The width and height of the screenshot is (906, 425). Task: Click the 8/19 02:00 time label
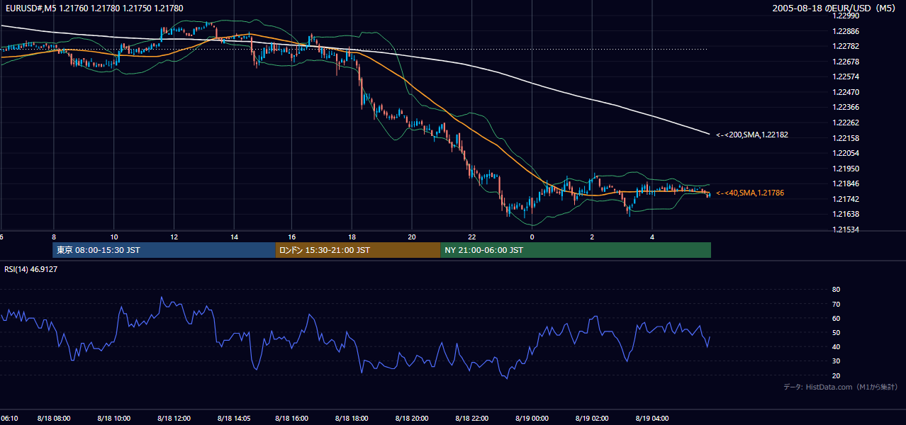(x=593, y=419)
